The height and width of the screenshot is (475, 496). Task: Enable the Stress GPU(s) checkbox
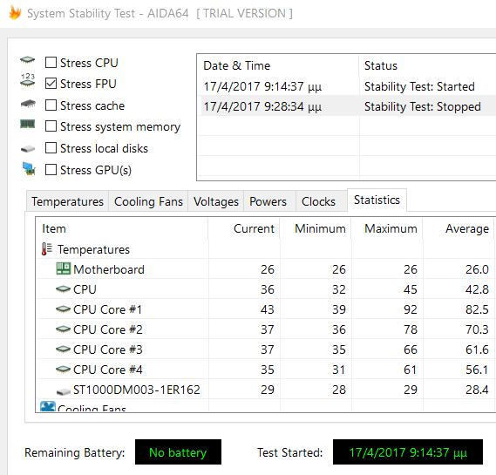tap(51, 170)
